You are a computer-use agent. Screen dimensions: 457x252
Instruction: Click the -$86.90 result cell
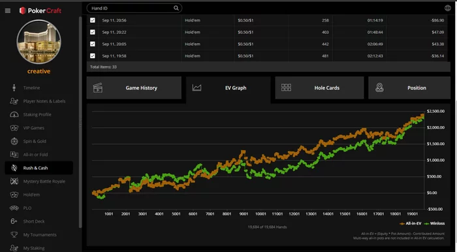(437, 20)
